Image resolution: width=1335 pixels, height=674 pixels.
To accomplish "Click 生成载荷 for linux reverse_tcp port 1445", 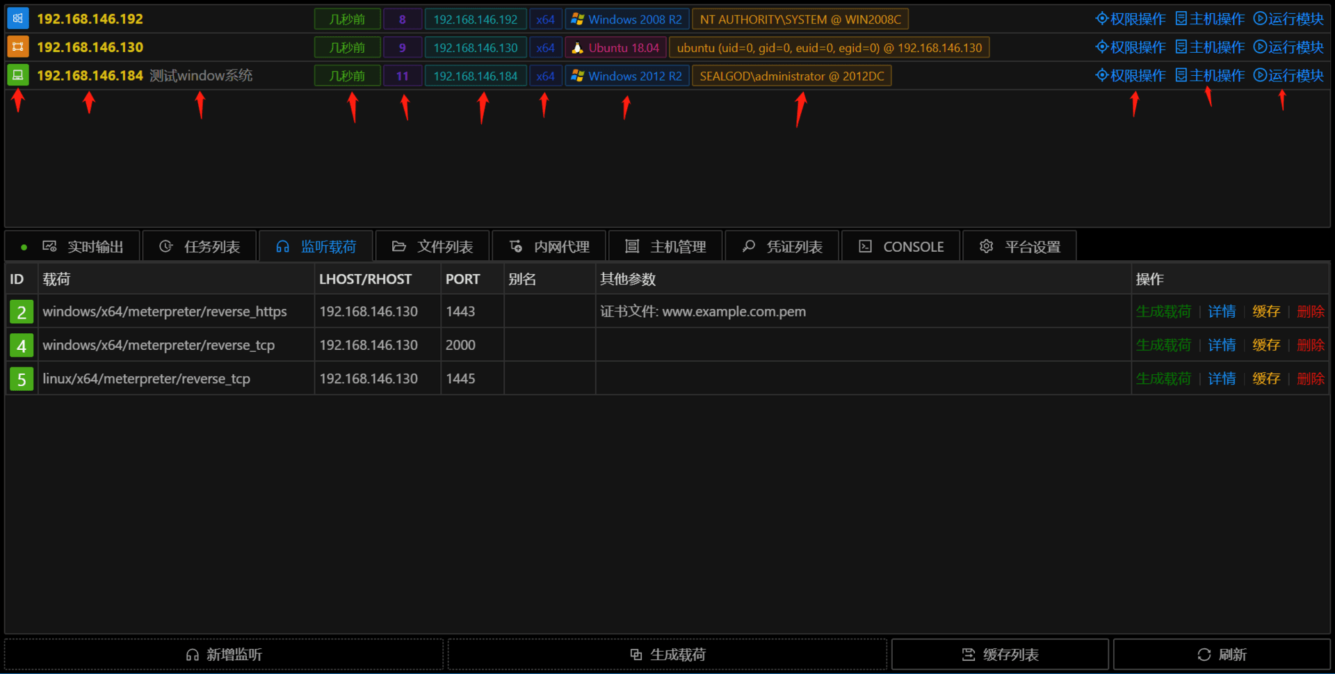I will click(x=1163, y=378).
